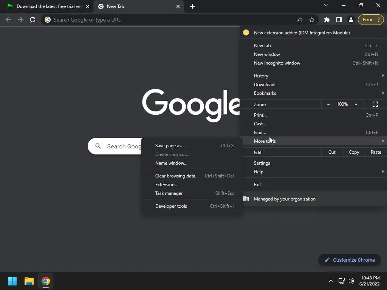Expand the Bookmarks submenu
The height and width of the screenshot is (290, 387).
tap(383, 93)
